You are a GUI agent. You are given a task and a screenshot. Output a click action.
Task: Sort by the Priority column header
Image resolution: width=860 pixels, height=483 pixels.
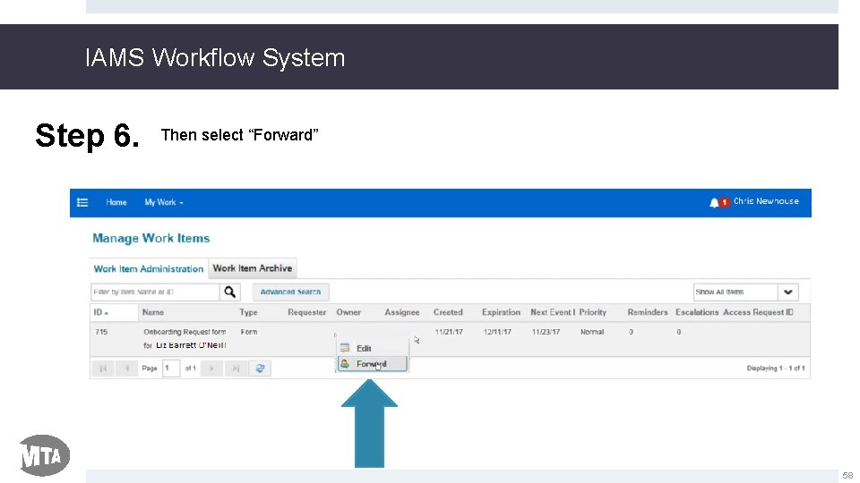pyautogui.click(x=593, y=312)
